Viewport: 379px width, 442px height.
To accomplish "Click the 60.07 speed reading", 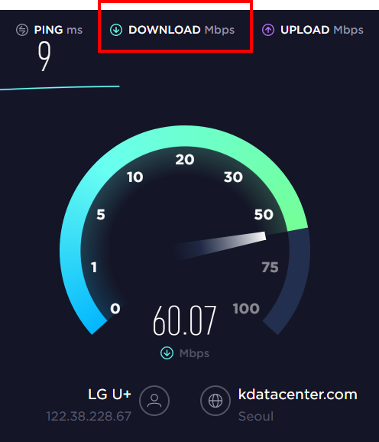I will [184, 320].
